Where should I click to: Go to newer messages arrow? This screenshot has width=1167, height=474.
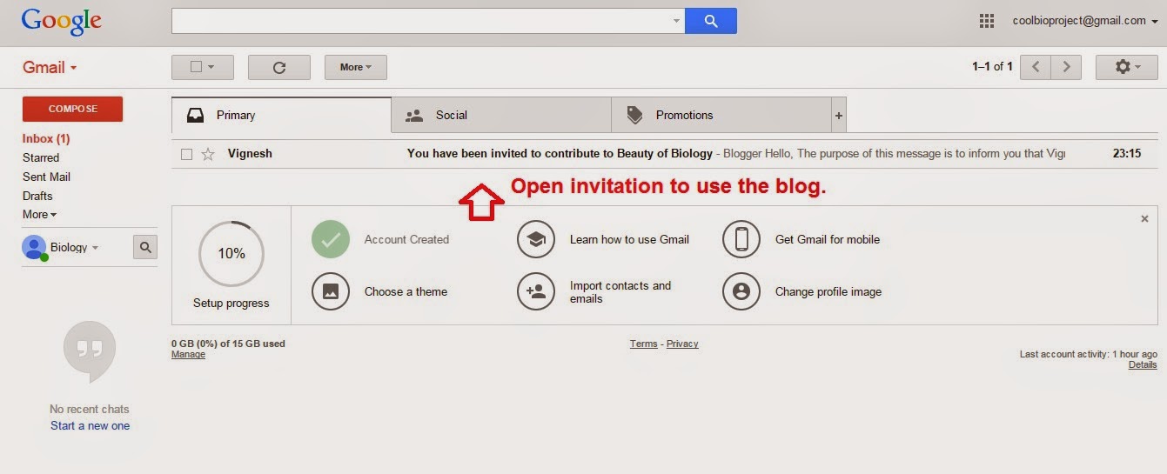click(x=1036, y=67)
